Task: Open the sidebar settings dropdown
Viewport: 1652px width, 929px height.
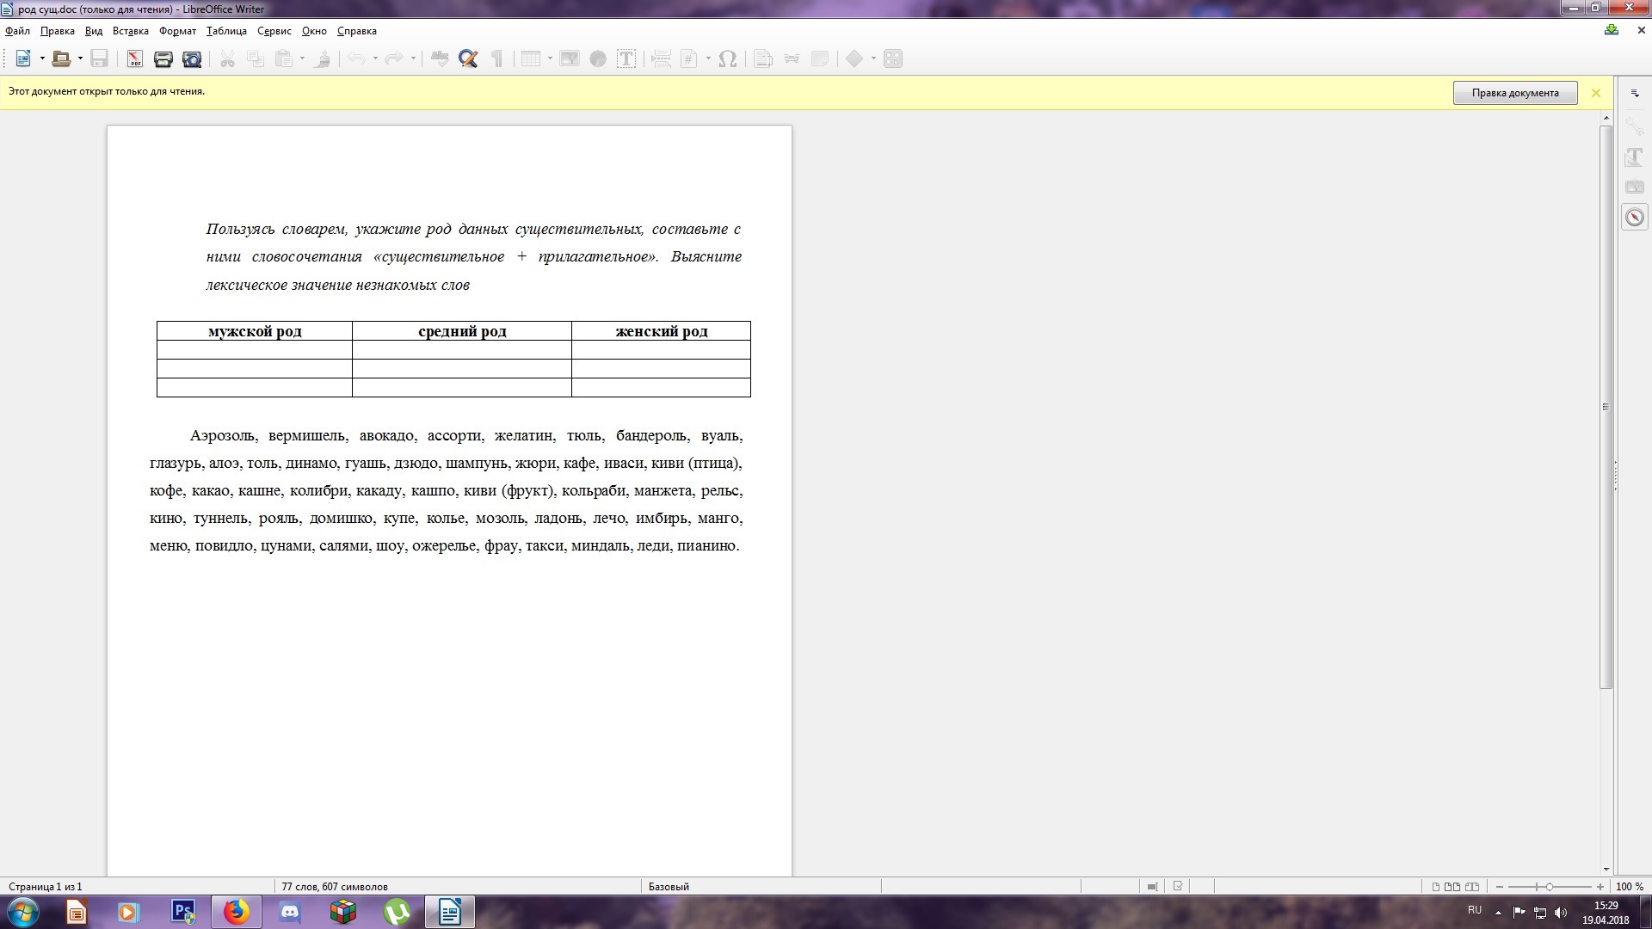Action: pos(1635,93)
